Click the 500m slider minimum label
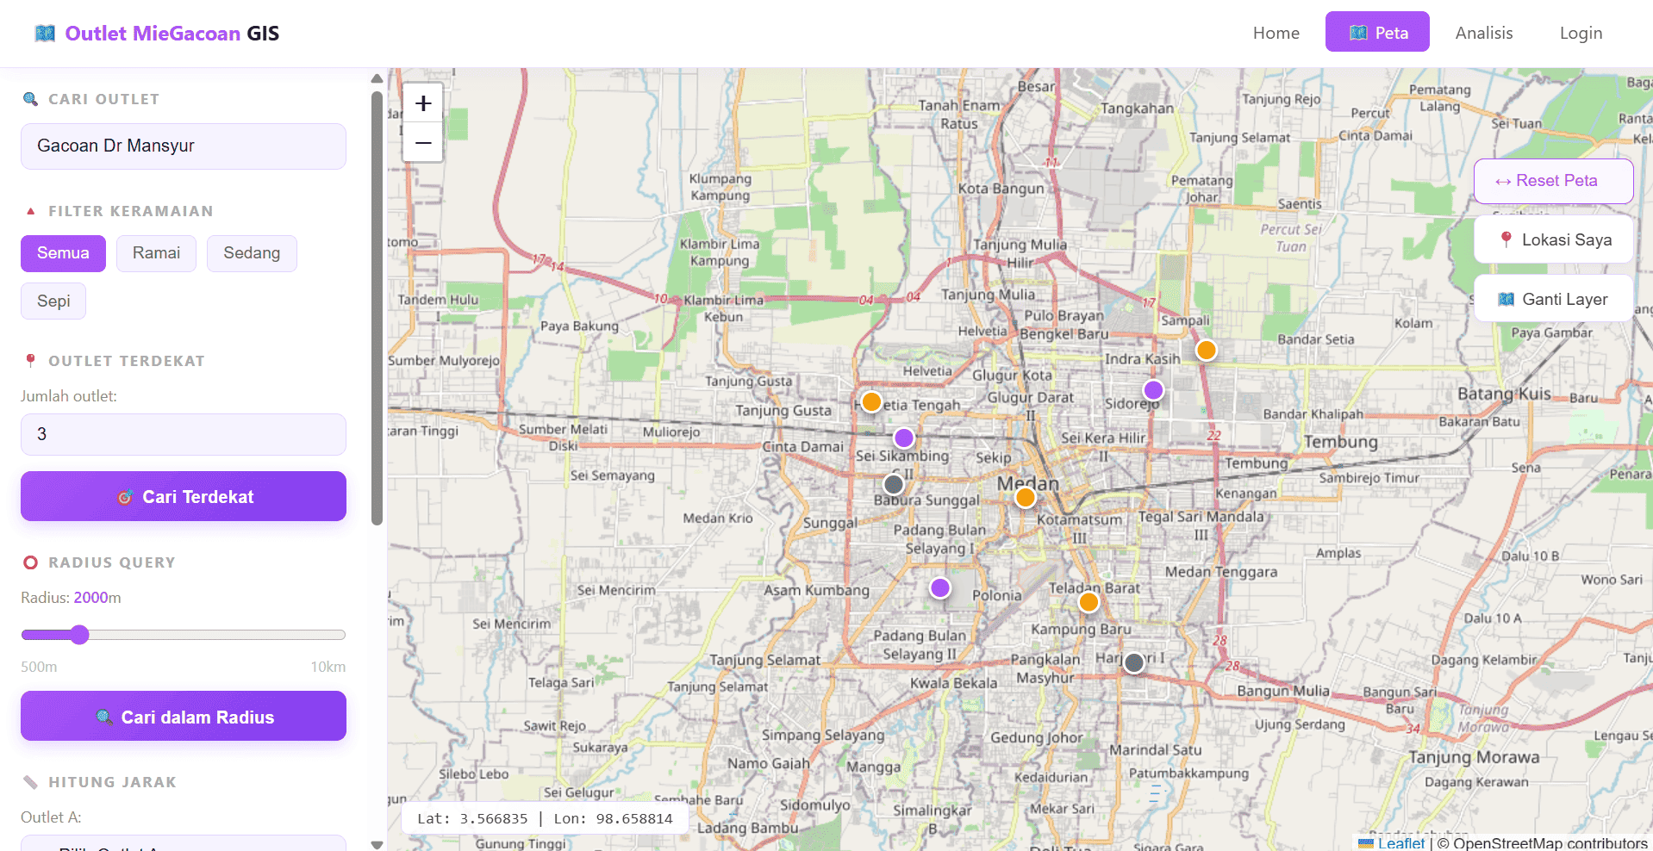 39,667
